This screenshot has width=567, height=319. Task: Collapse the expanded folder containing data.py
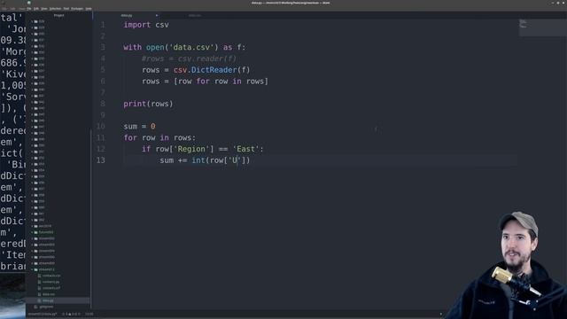(x=32, y=269)
